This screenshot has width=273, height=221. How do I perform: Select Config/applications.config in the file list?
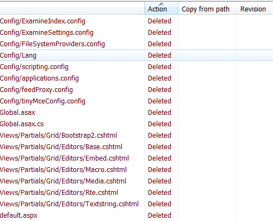click(136, 78)
